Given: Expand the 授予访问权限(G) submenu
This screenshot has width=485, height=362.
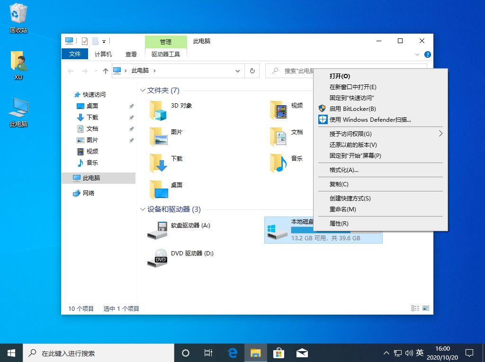Looking at the screenshot, I should coord(380,134).
